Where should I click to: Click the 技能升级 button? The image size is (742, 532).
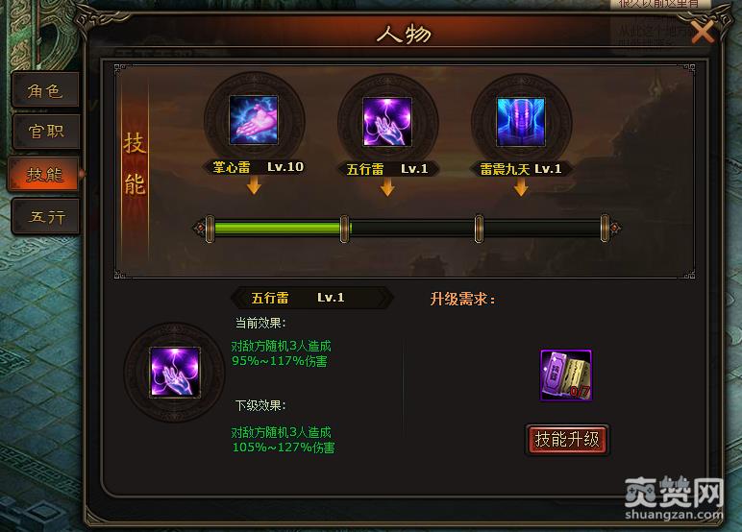pos(567,440)
